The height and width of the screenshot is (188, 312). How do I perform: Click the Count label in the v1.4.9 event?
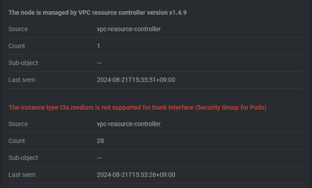pyautogui.click(x=17, y=46)
